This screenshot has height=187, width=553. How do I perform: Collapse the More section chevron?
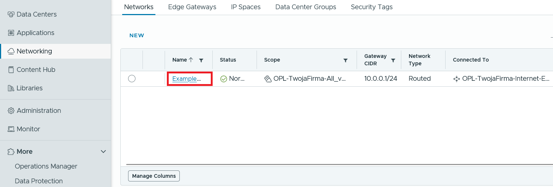pos(103,152)
